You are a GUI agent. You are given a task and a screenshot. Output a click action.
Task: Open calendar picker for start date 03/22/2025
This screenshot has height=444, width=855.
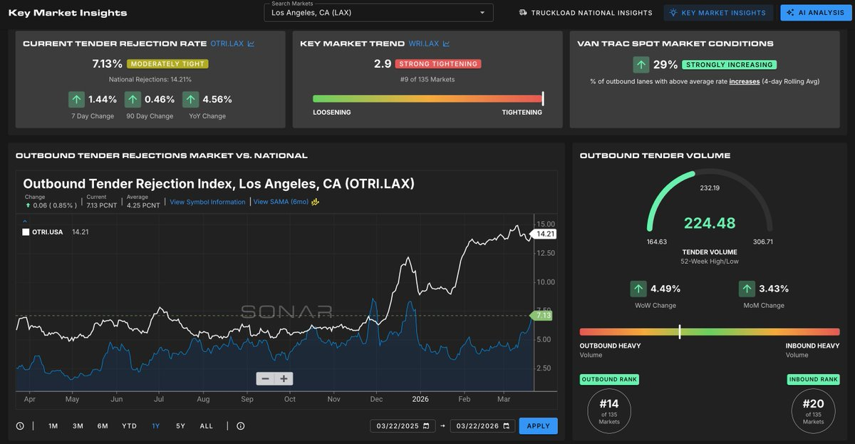coord(426,426)
